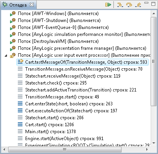The image size is (158, 154).
Task: Click the AWT-Shutdown thread icon
Action: [x=13, y=20]
